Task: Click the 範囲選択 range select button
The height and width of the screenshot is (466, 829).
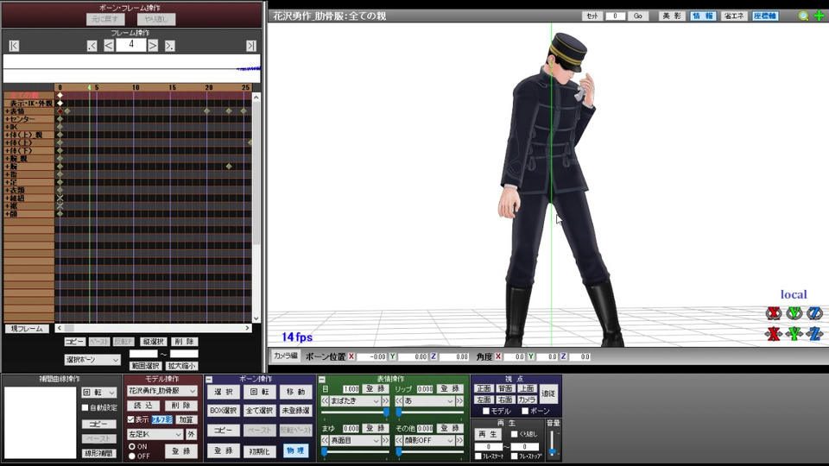Action: (x=145, y=366)
